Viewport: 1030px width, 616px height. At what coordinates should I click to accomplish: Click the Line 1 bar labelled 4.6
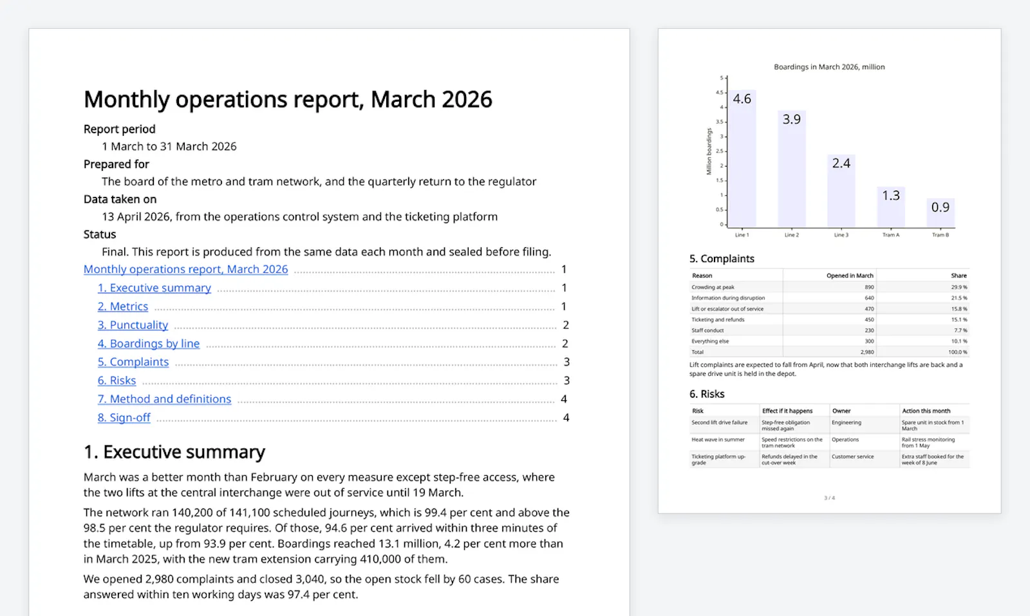coord(742,158)
